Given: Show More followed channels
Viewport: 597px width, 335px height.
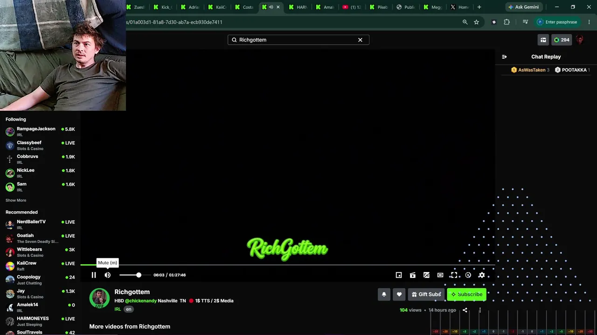Looking at the screenshot, I should (x=16, y=201).
